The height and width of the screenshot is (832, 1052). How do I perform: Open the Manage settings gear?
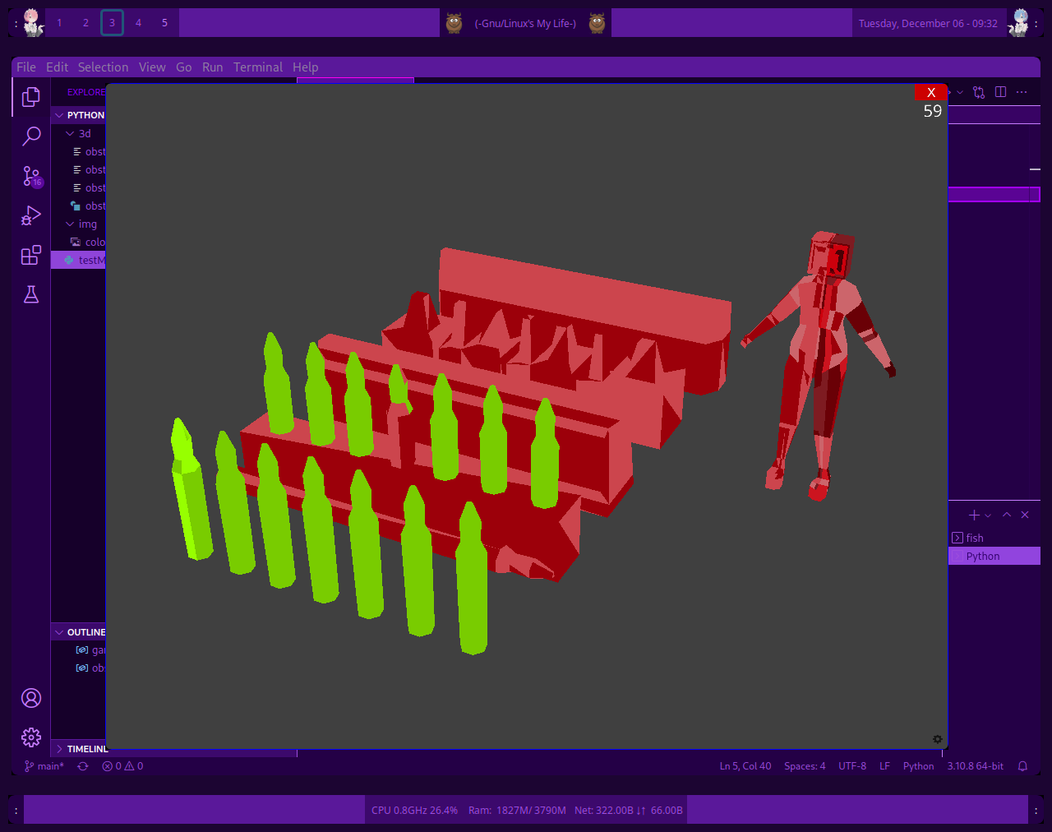pos(30,737)
